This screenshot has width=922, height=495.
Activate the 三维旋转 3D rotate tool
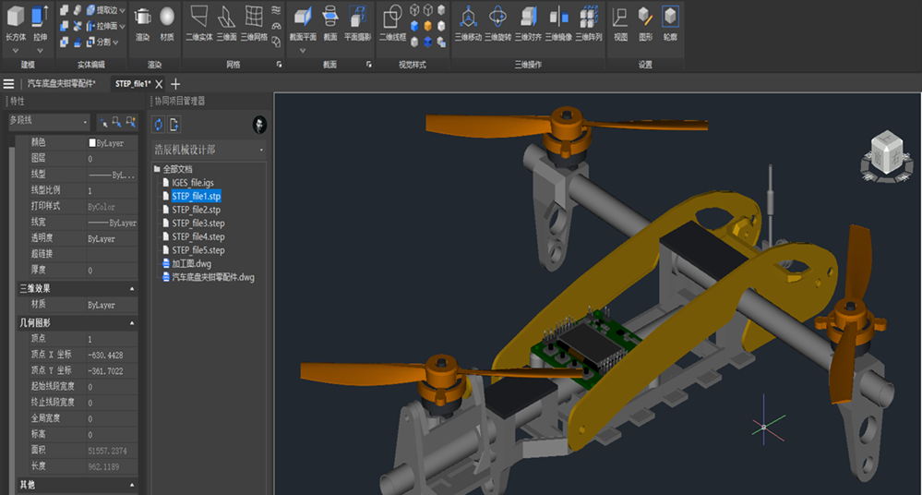point(498,22)
